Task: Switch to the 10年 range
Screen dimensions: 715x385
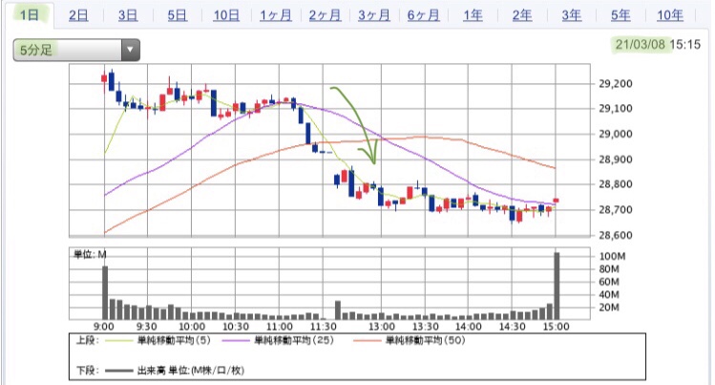Action: [670, 15]
